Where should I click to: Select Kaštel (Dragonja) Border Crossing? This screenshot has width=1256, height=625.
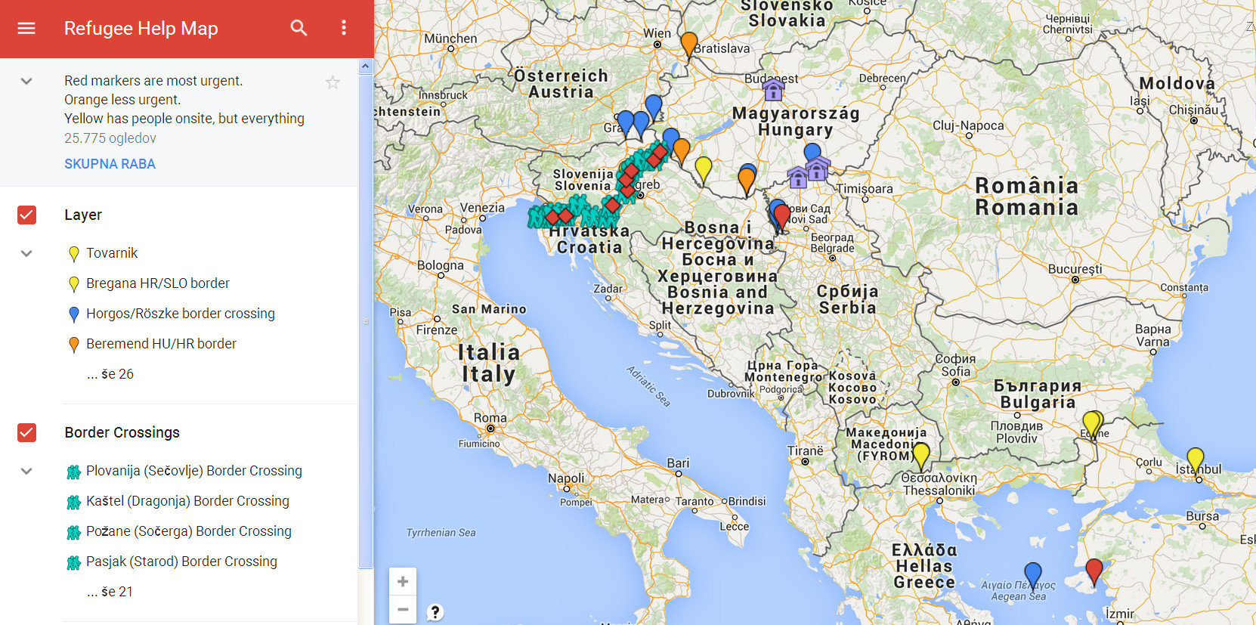tap(187, 501)
